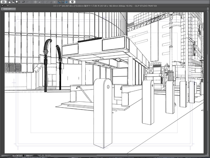Click the Clear (delete) command icon

(x=32, y=2)
